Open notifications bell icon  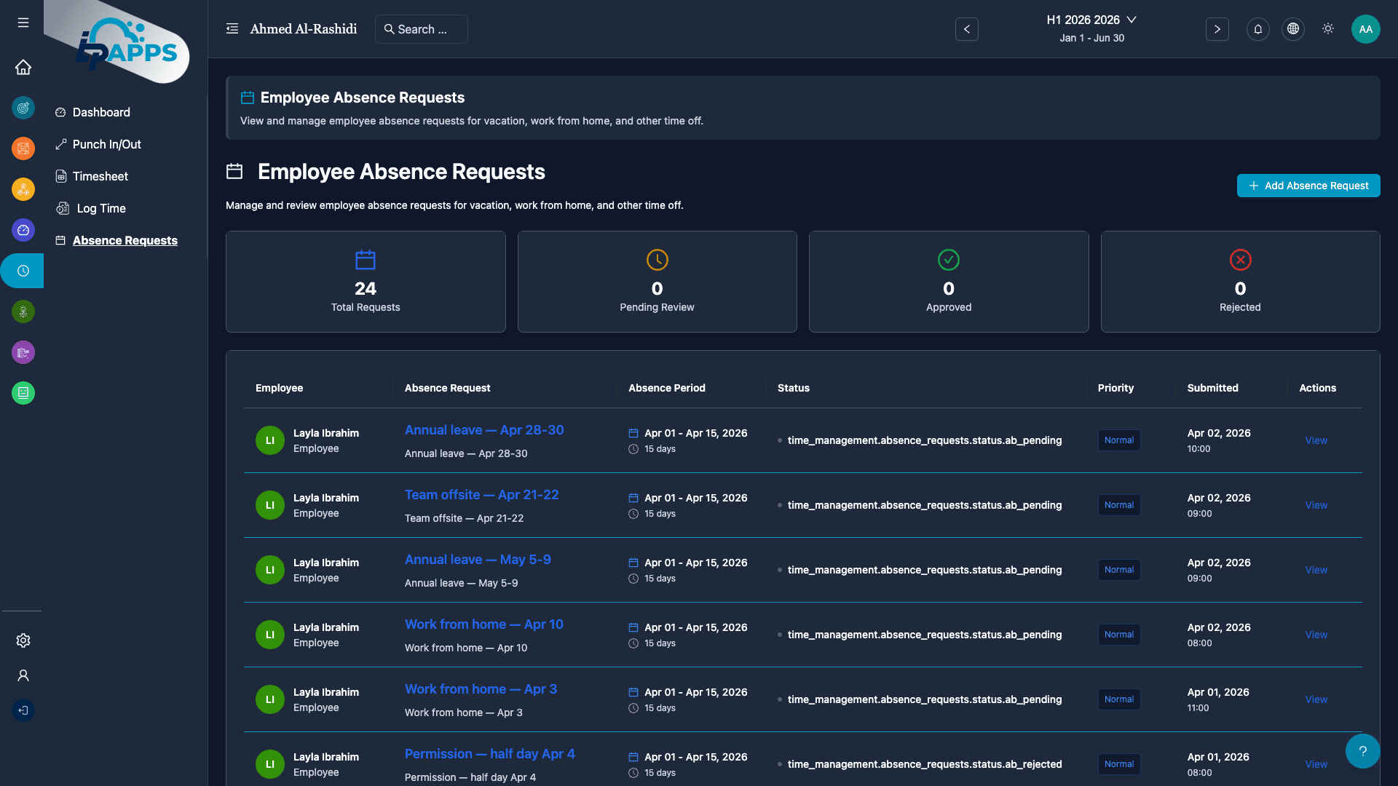coord(1257,29)
